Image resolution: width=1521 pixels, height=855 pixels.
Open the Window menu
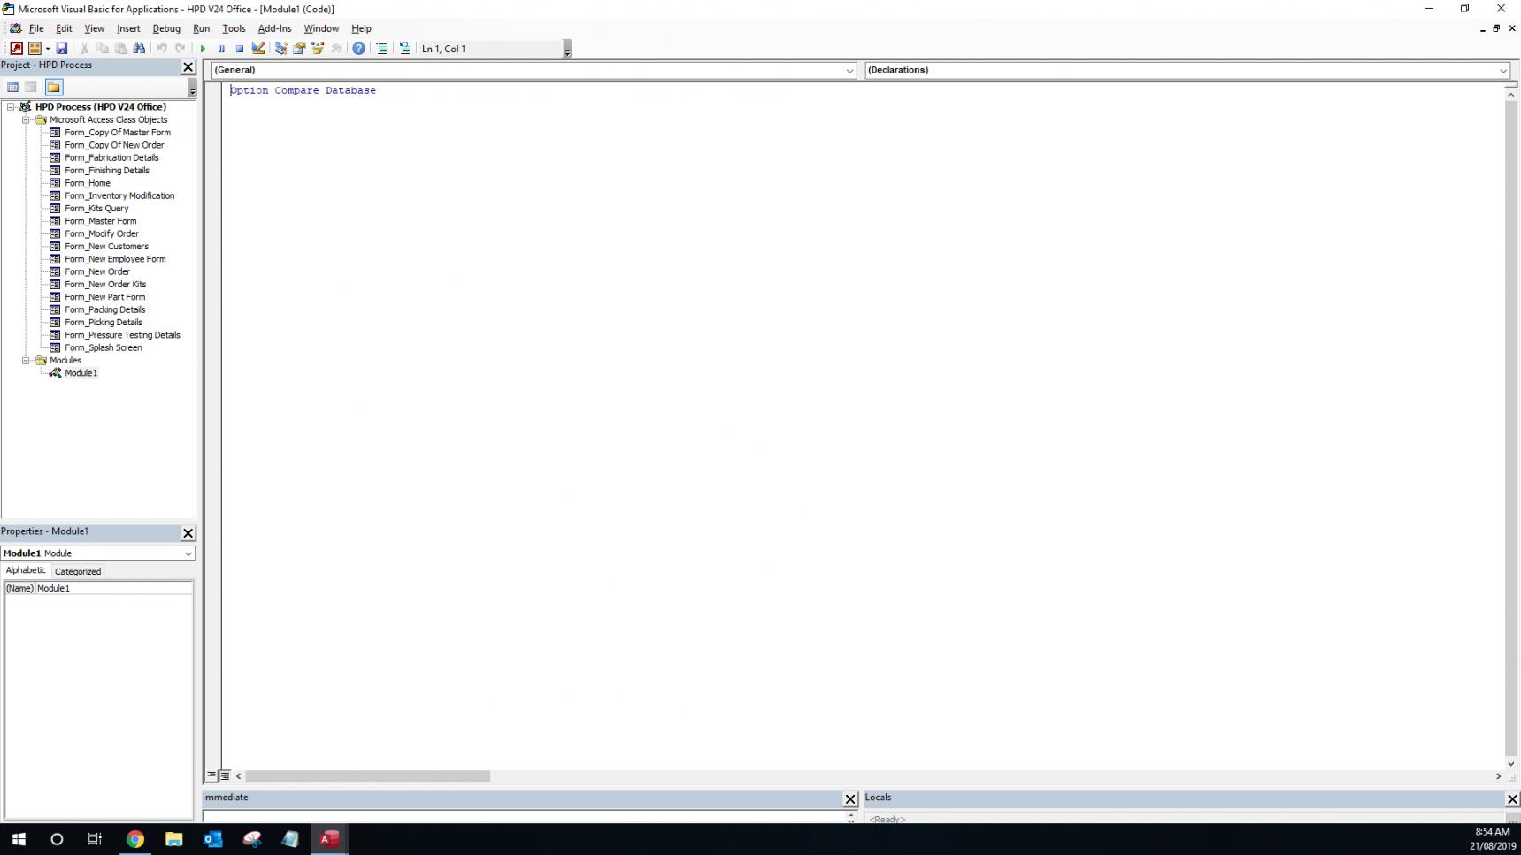point(321,28)
